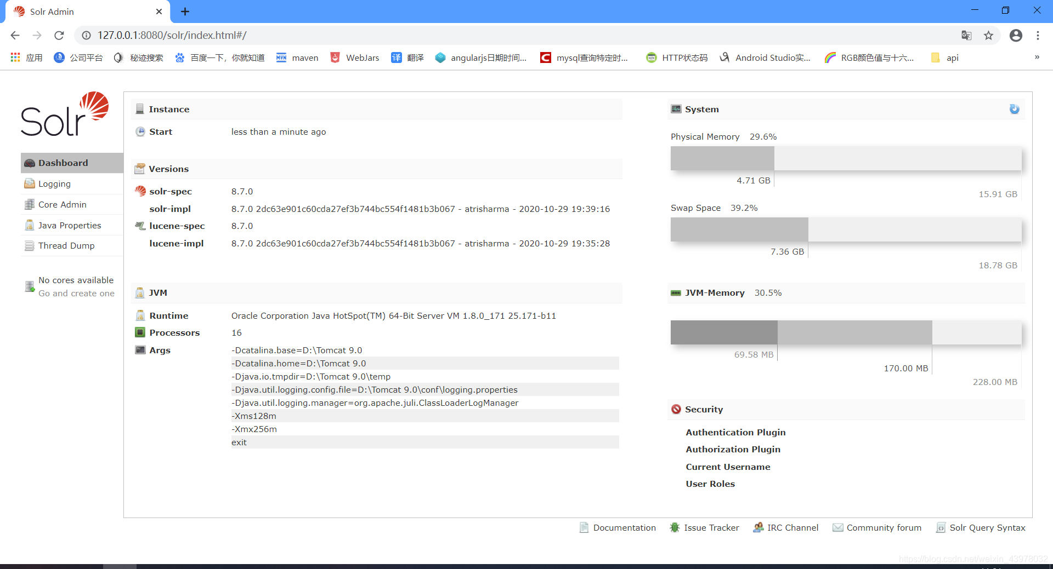Click the browser forward arrow

[37, 35]
